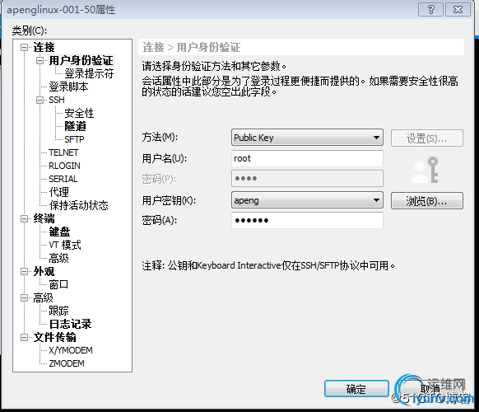
Task: Select the RLOGIN category
Action: [64, 166]
